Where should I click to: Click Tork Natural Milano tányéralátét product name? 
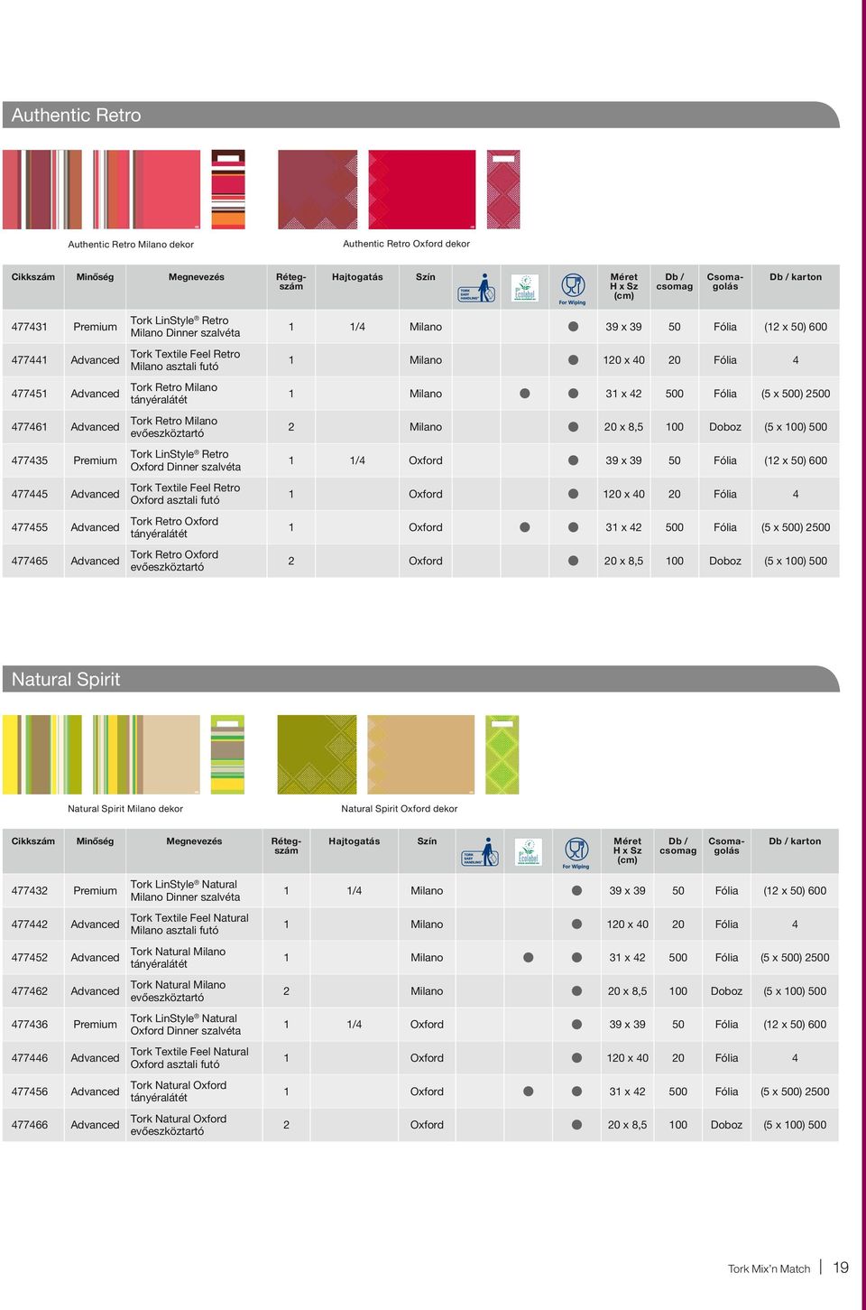pyautogui.click(x=178, y=958)
